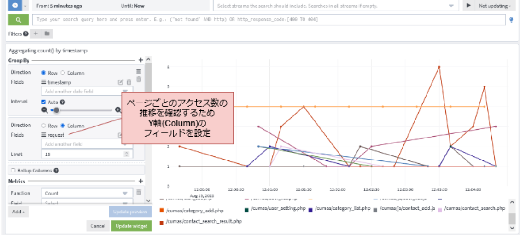Open the Not updating refresh dropdown
This screenshot has height=235, width=520.
pos(495,6)
